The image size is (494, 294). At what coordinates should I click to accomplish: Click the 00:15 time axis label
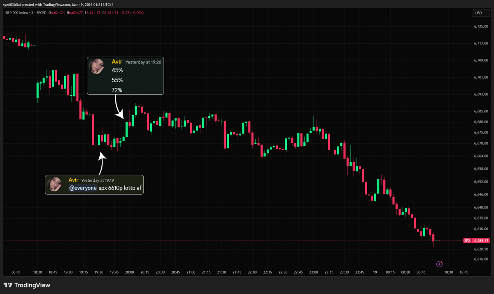pyautogui.click(x=390, y=272)
